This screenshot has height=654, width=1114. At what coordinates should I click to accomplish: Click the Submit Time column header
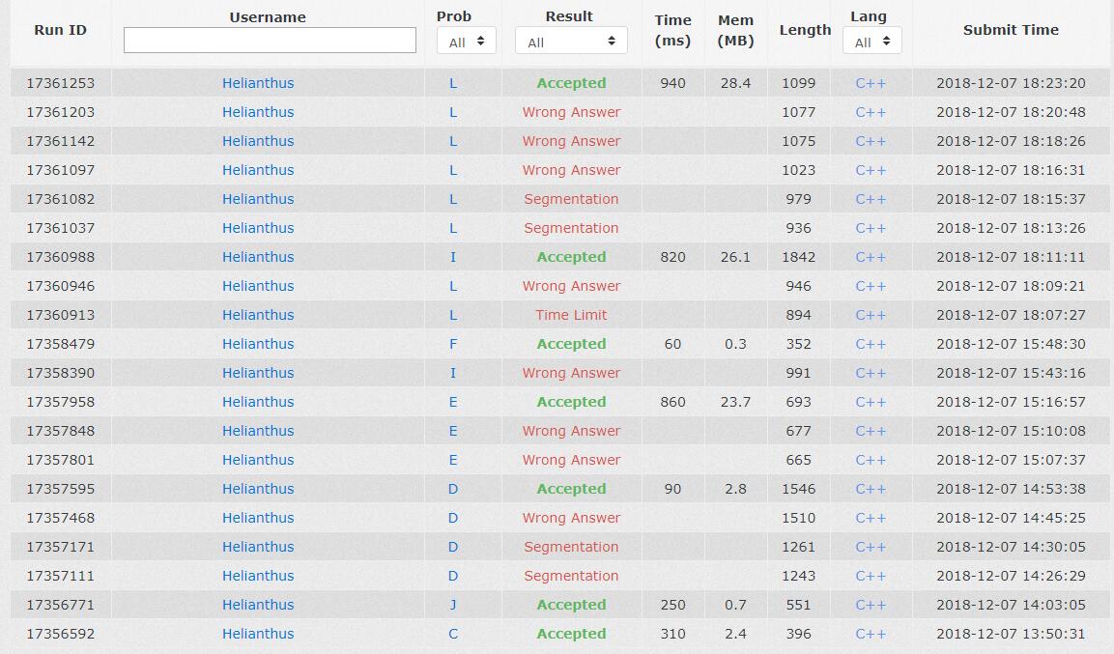[1011, 30]
